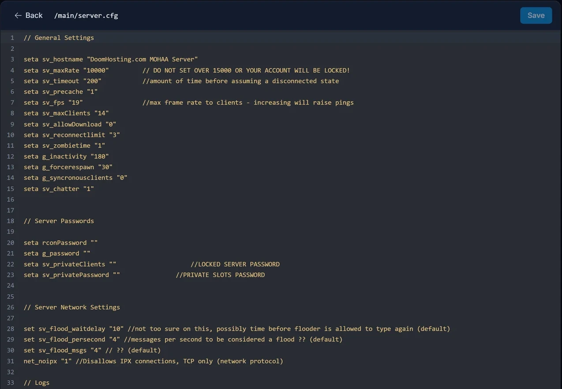This screenshot has height=389, width=562.
Task: Click the sv_timeout "200" setting
Action: click(x=63, y=81)
